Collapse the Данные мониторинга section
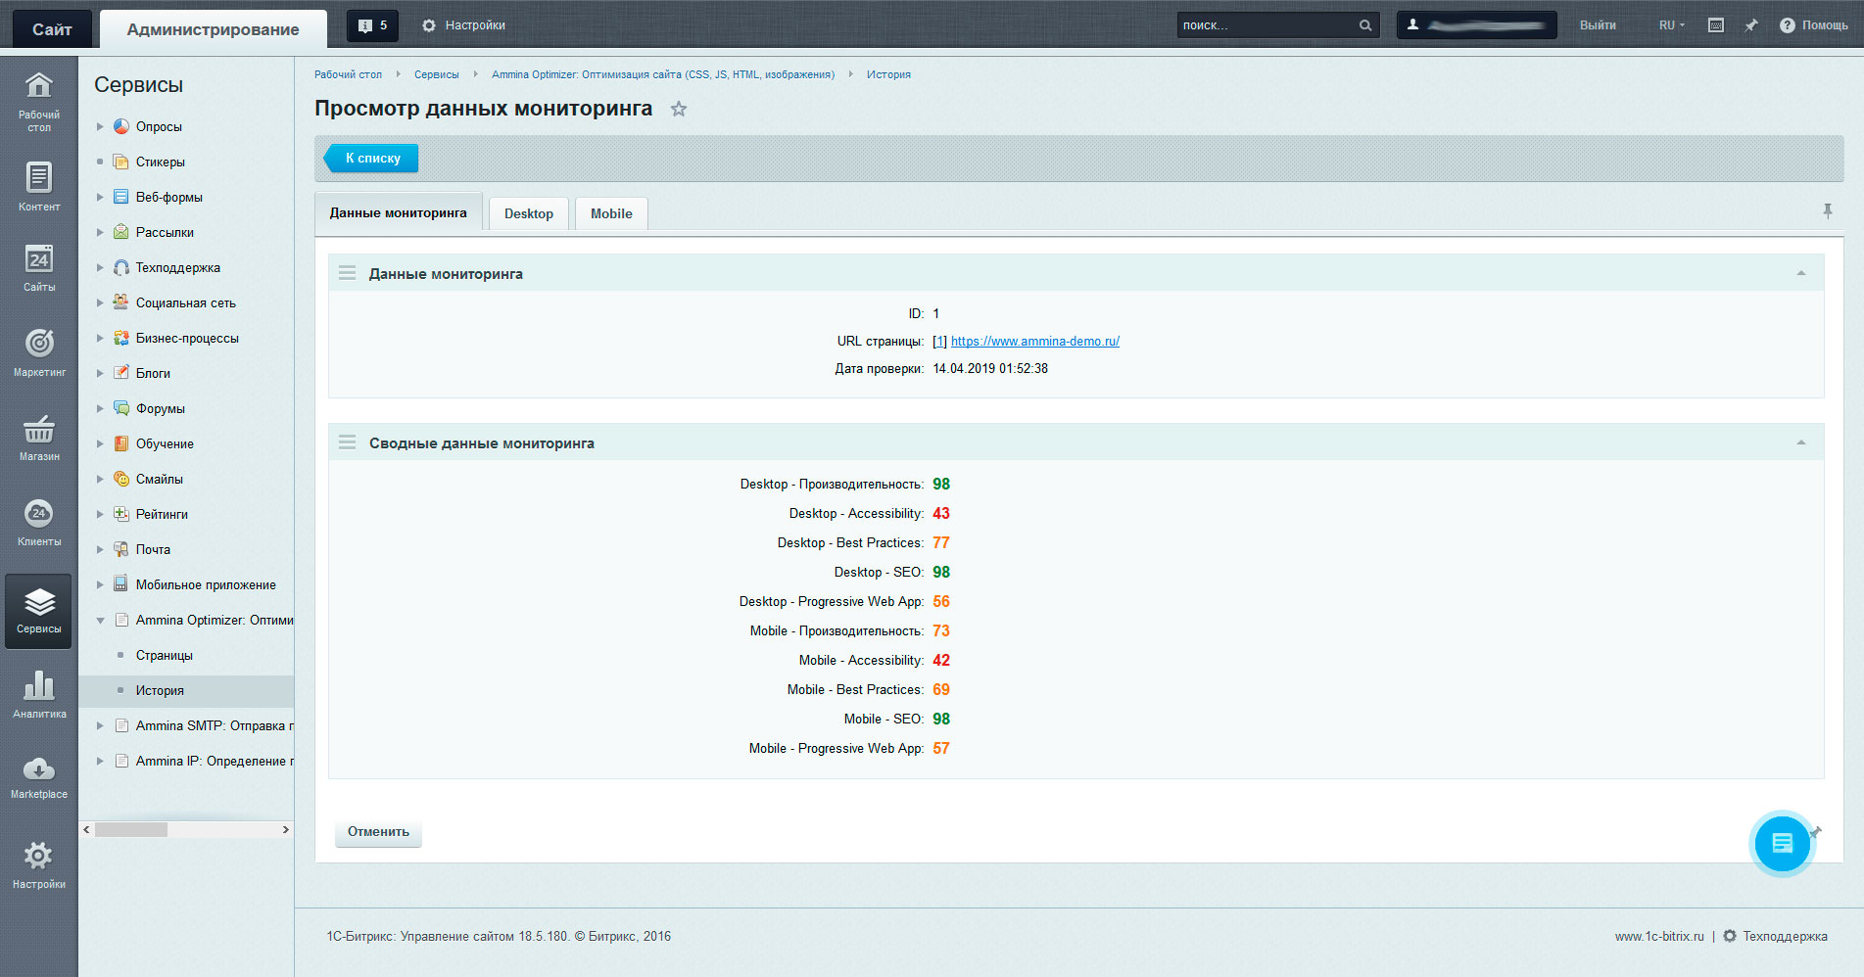This screenshot has width=1864, height=977. click(x=1800, y=274)
